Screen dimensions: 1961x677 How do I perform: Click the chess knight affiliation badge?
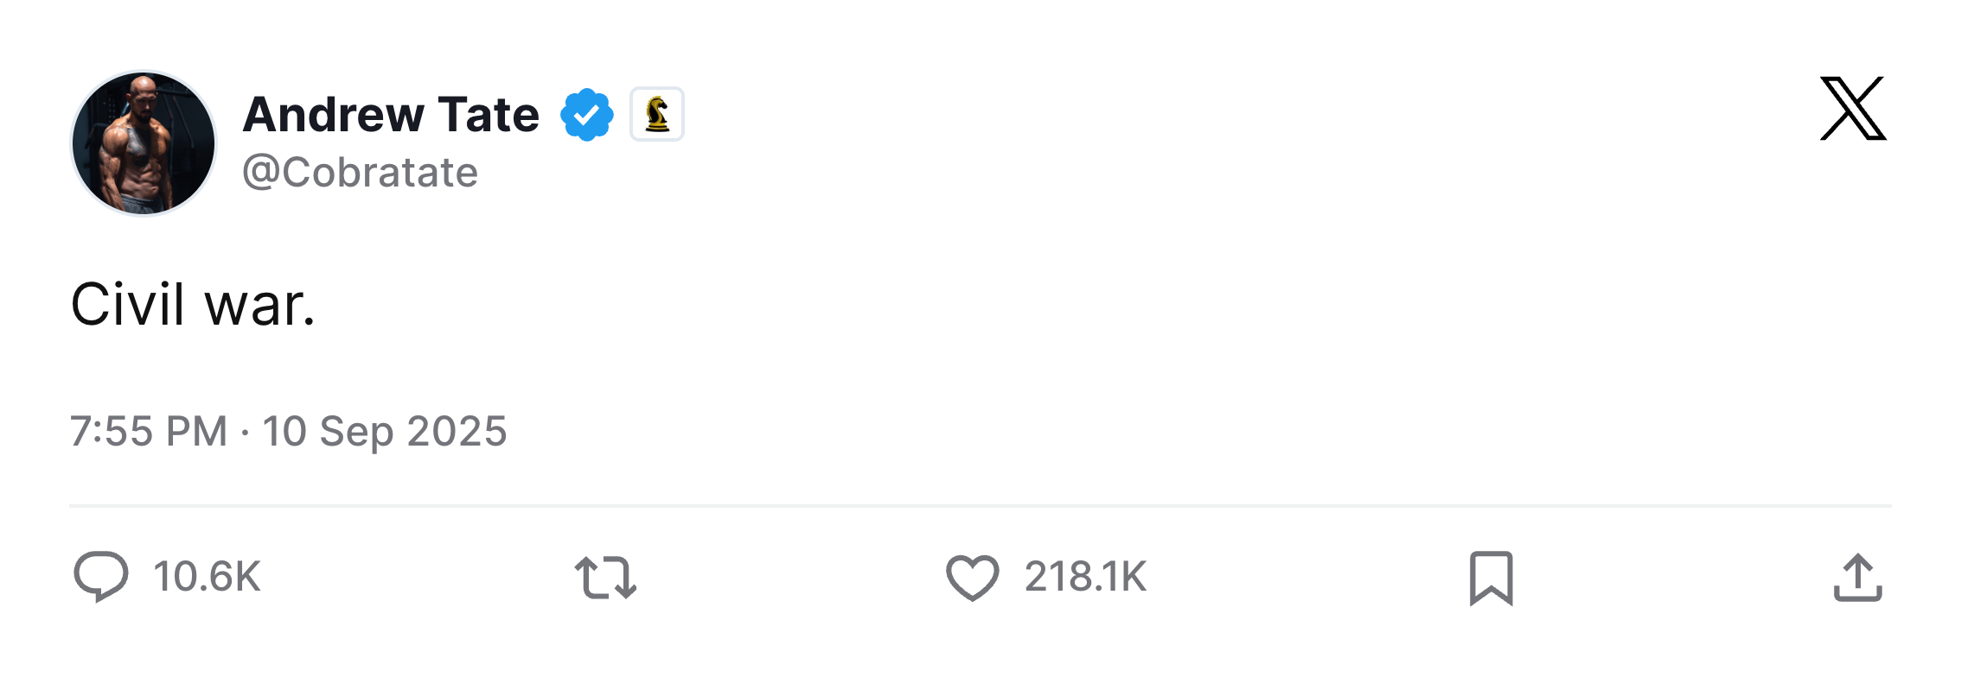pos(657,114)
